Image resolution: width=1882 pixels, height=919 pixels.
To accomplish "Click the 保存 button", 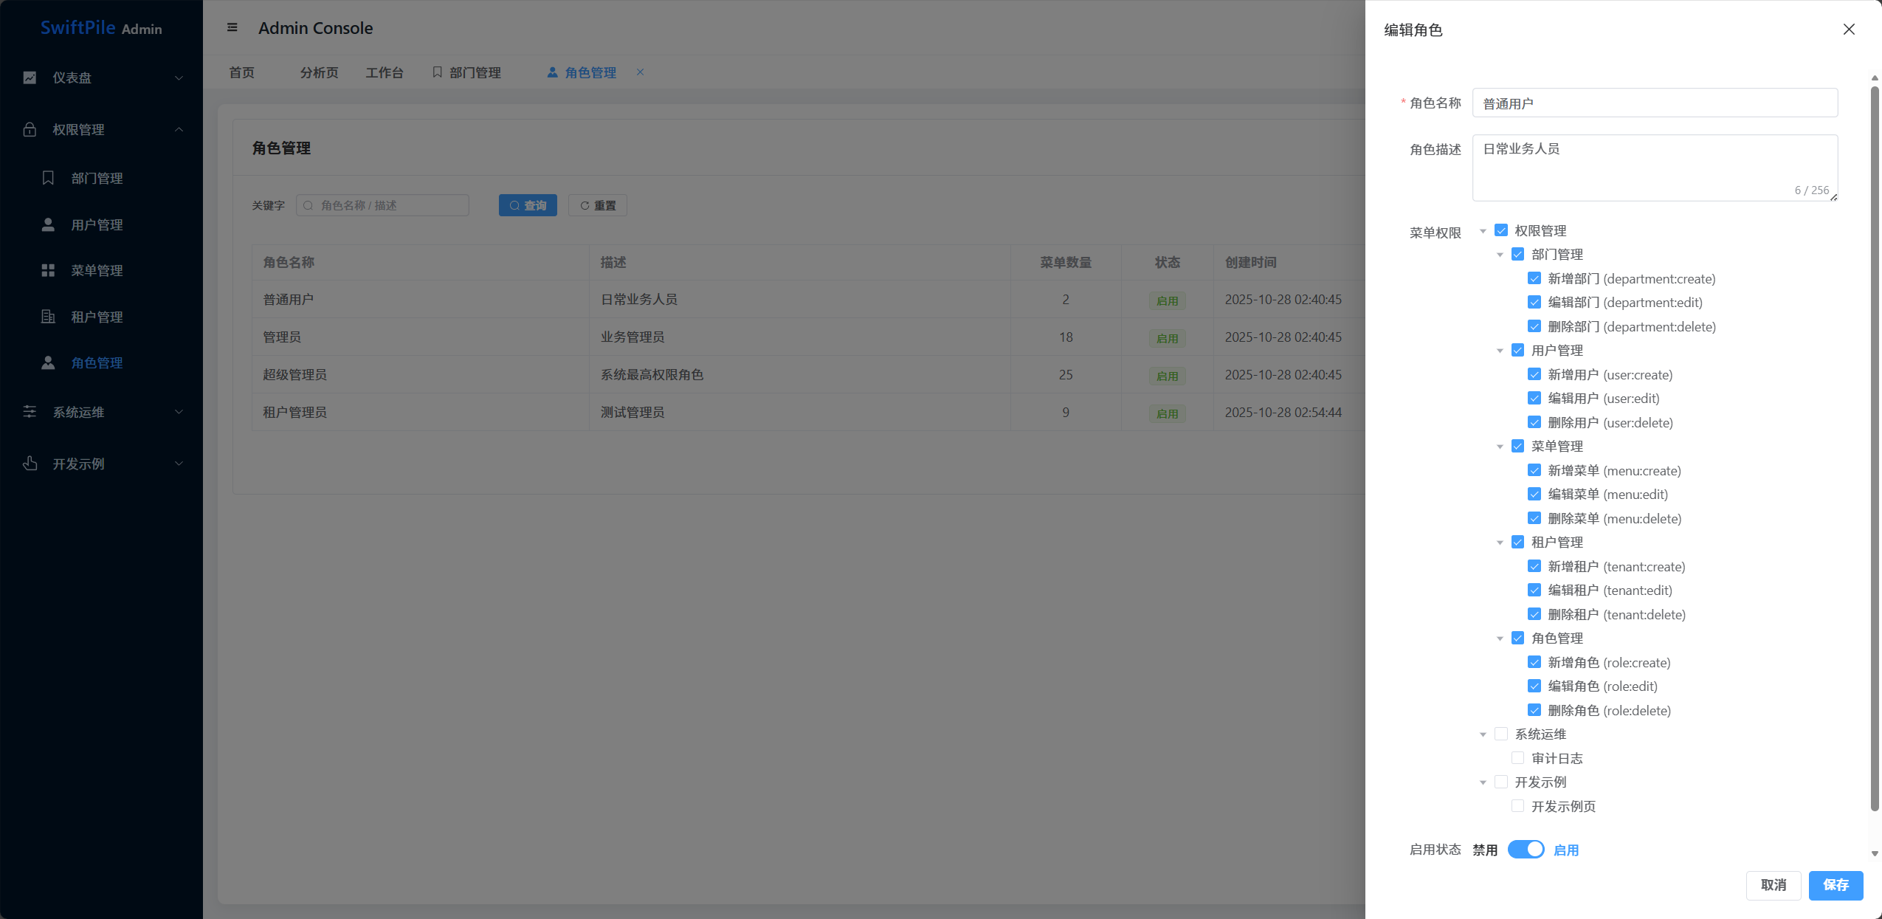I will click(1836, 885).
